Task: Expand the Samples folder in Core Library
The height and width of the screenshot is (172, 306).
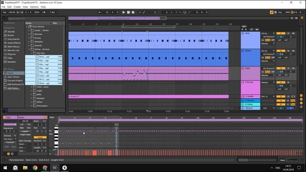Action: [29, 42]
